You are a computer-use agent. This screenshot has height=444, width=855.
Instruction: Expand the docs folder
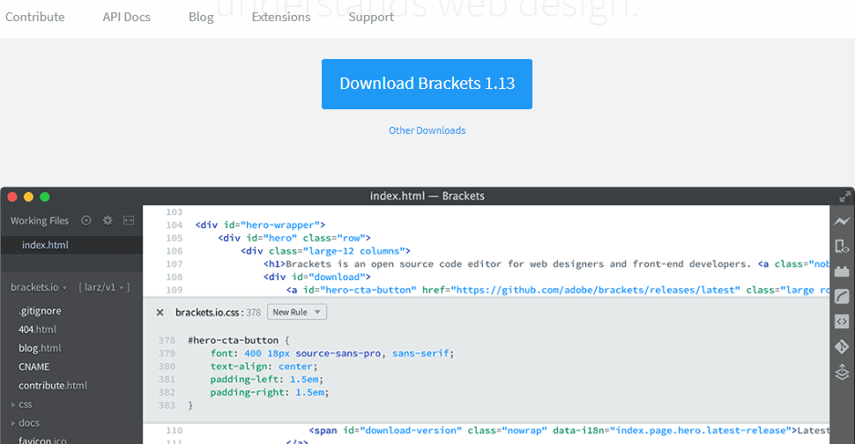click(x=25, y=423)
